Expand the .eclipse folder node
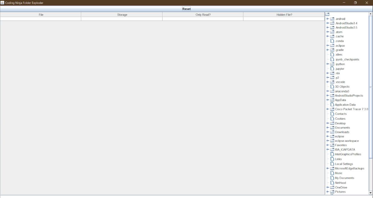This screenshot has width=373, height=198. click(328, 45)
